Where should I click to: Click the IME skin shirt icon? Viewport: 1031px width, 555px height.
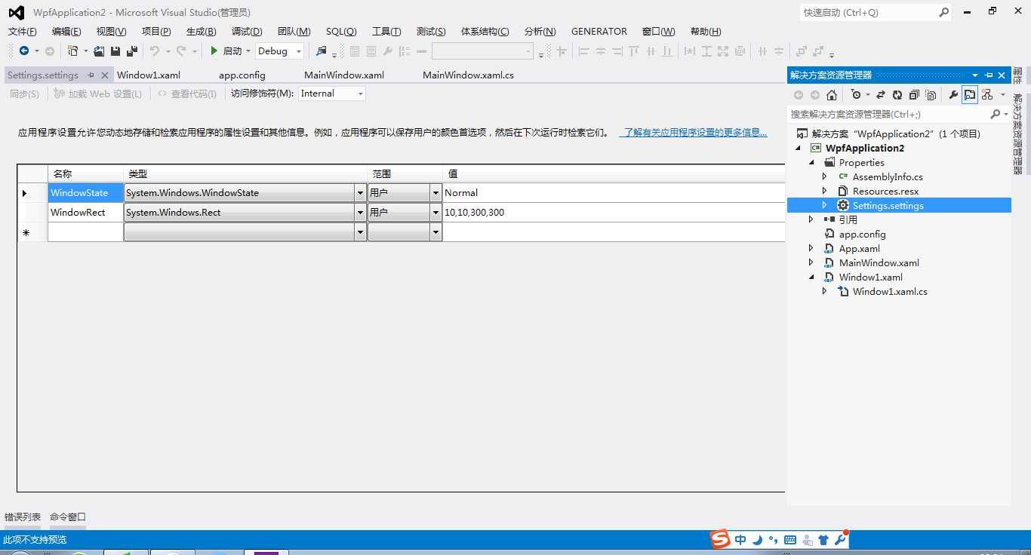coord(823,540)
